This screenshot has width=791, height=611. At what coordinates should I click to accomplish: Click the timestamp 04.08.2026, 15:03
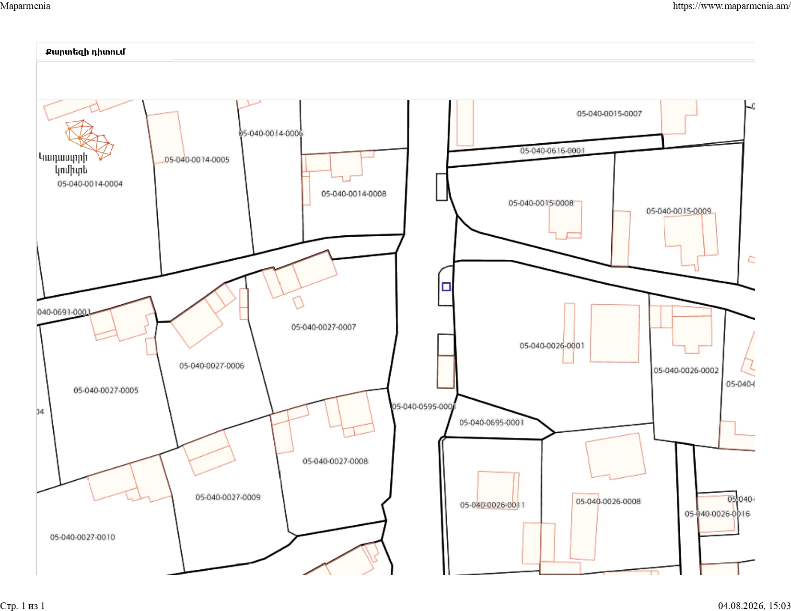pyautogui.click(x=755, y=606)
